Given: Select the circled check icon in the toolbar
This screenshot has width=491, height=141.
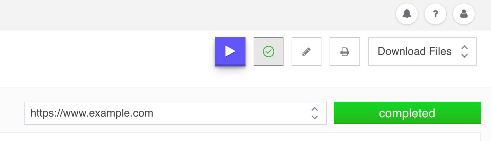Looking at the screenshot, I should tap(269, 52).
